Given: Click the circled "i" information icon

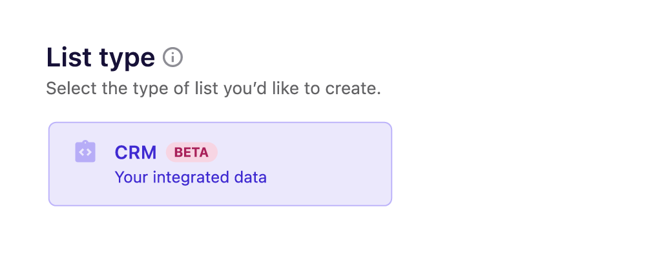Looking at the screenshot, I should [172, 57].
